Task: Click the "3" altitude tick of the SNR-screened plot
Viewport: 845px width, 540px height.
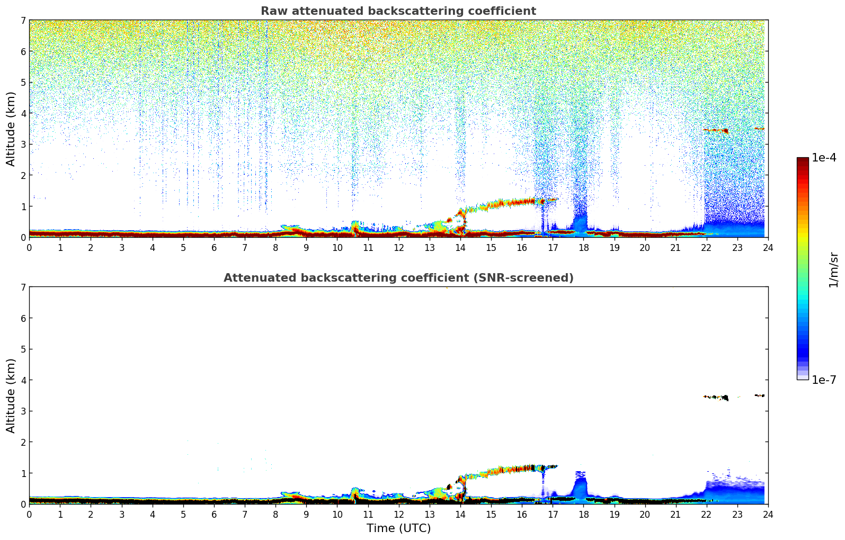Action: coord(23,411)
